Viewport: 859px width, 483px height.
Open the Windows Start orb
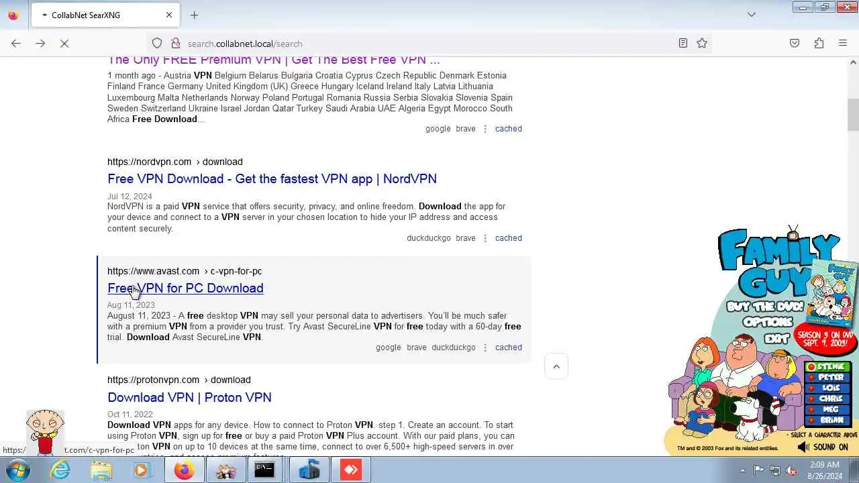(x=17, y=470)
